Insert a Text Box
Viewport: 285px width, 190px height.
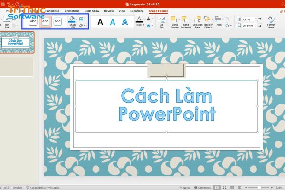(7, 22)
